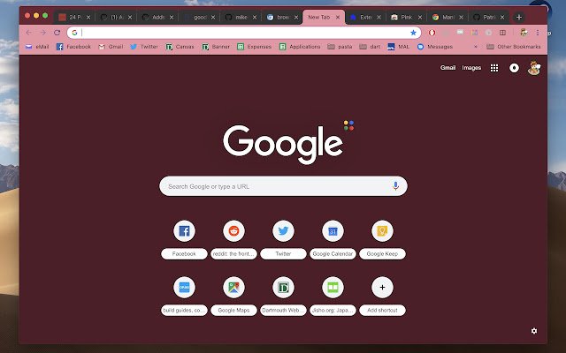This screenshot has height=353, width=566.
Task: Open the Google Keep shortcut tile
Action: point(382,239)
